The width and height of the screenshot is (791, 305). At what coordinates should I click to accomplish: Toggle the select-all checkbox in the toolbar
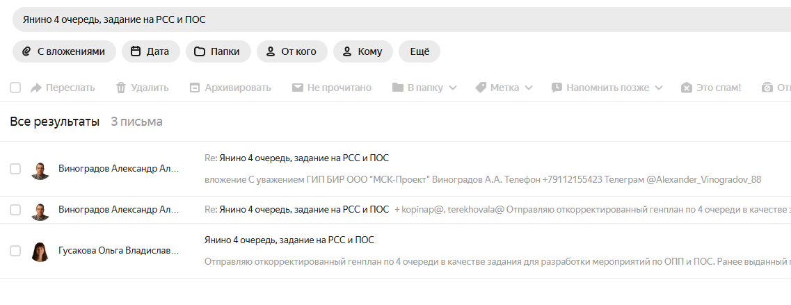(15, 88)
